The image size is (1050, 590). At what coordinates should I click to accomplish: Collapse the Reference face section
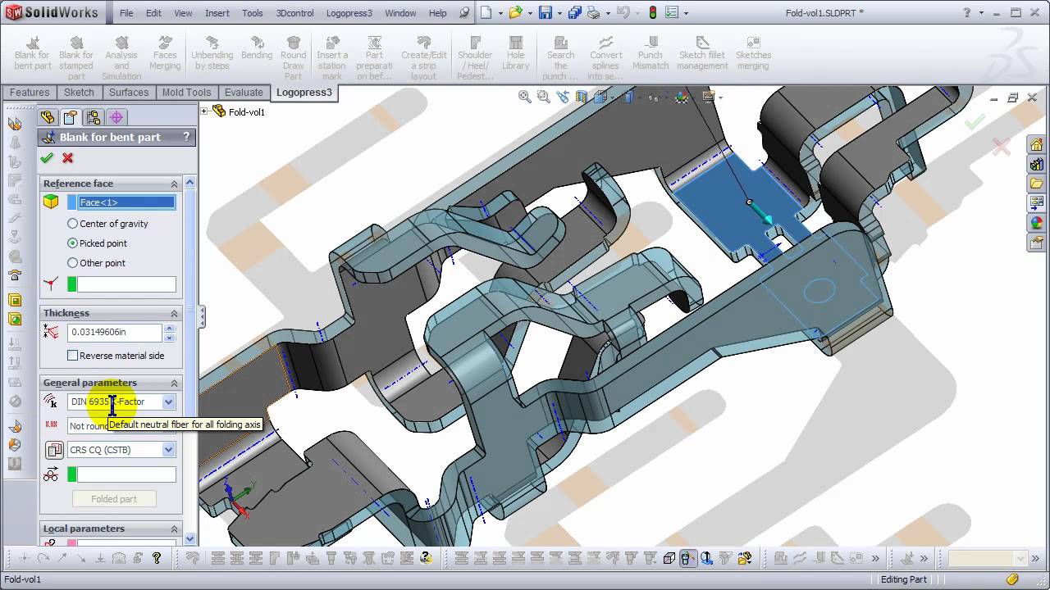pyautogui.click(x=174, y=184)
